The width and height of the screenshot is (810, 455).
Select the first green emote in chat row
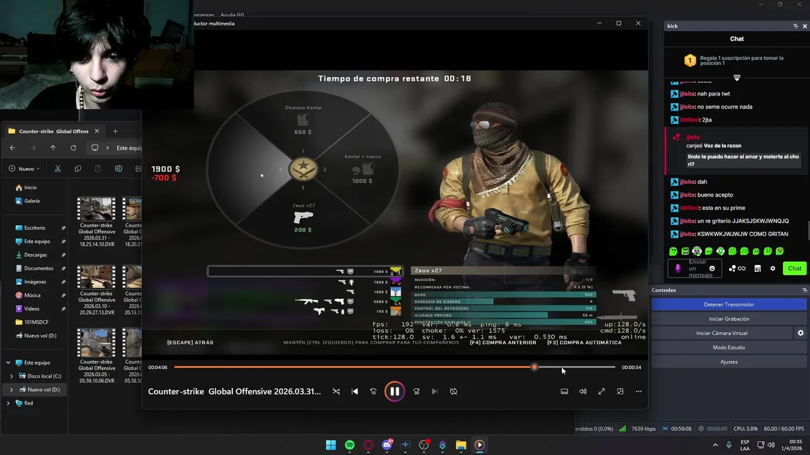pos(673,251)
